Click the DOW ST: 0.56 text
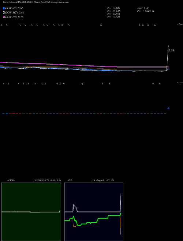183x241 pixels. (14, 8)
